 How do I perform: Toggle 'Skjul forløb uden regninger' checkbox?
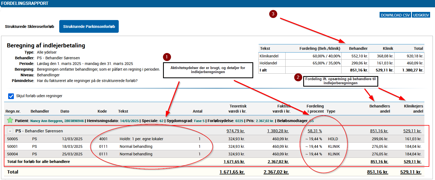[x=11, y=96]
